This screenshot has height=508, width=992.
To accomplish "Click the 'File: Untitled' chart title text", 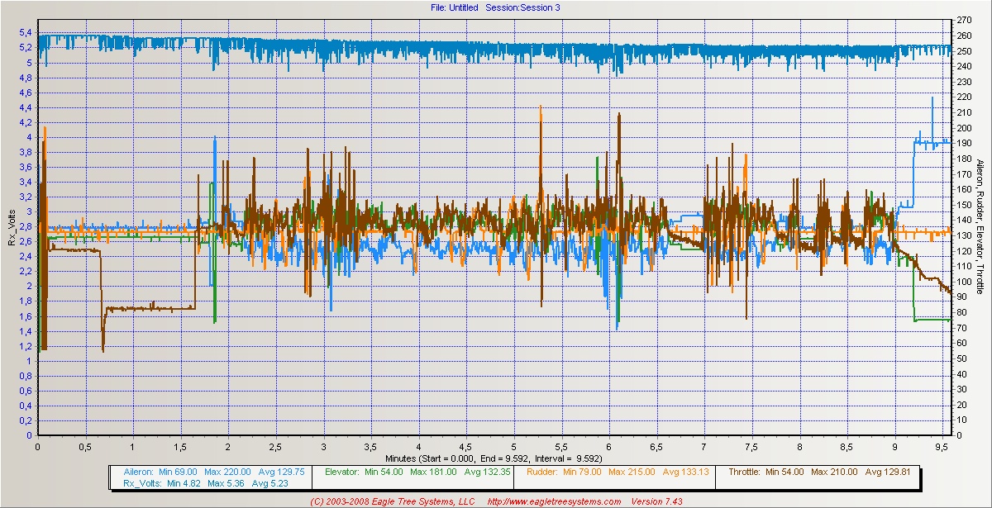I will [454, 7].
